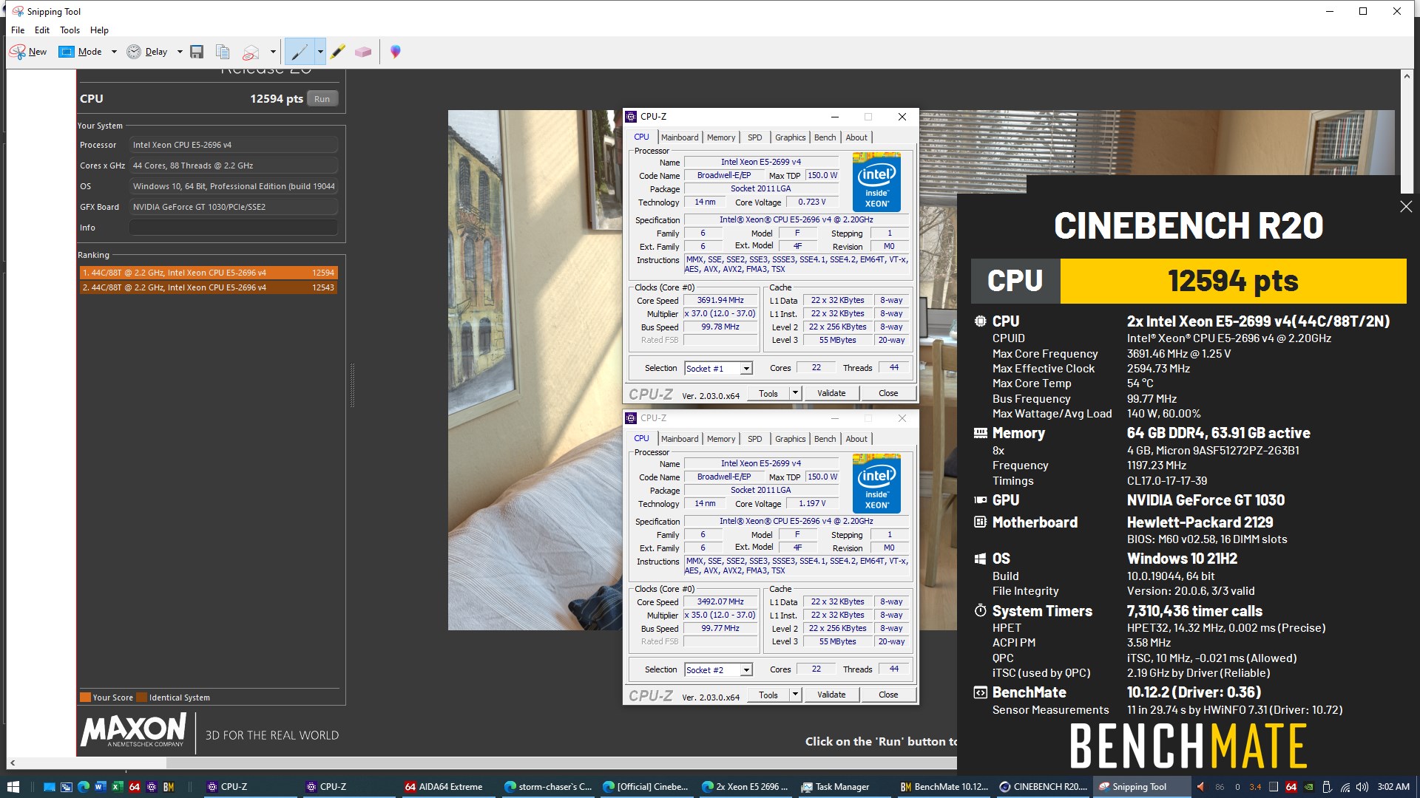This screenshot has height=798, width=1420.
Task: Click pinned Excel icon in taskbar
Action: coord(117,787)
